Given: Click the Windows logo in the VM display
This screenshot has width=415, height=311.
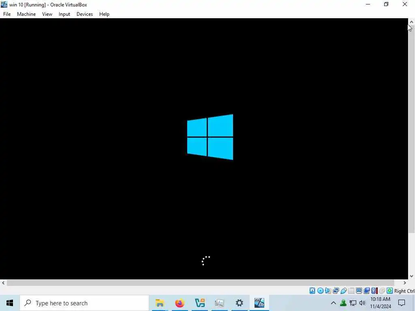Looking at the screenshot, I should pyautogui.click(x=210, y=137).
